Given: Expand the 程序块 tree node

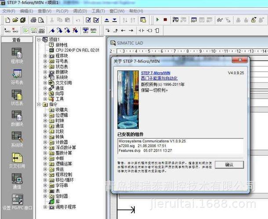Looking at the screenshot, I should tap(45, 56).
